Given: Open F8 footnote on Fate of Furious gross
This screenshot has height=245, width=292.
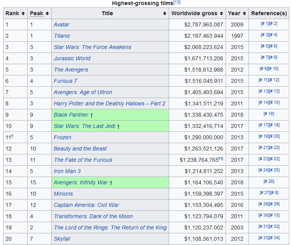Looking at the screenshot, I should pyautogui.click(x=221, y=159).
